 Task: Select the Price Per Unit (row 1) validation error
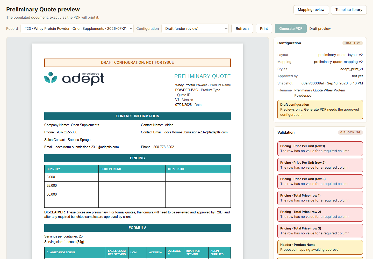pos(320,149)
